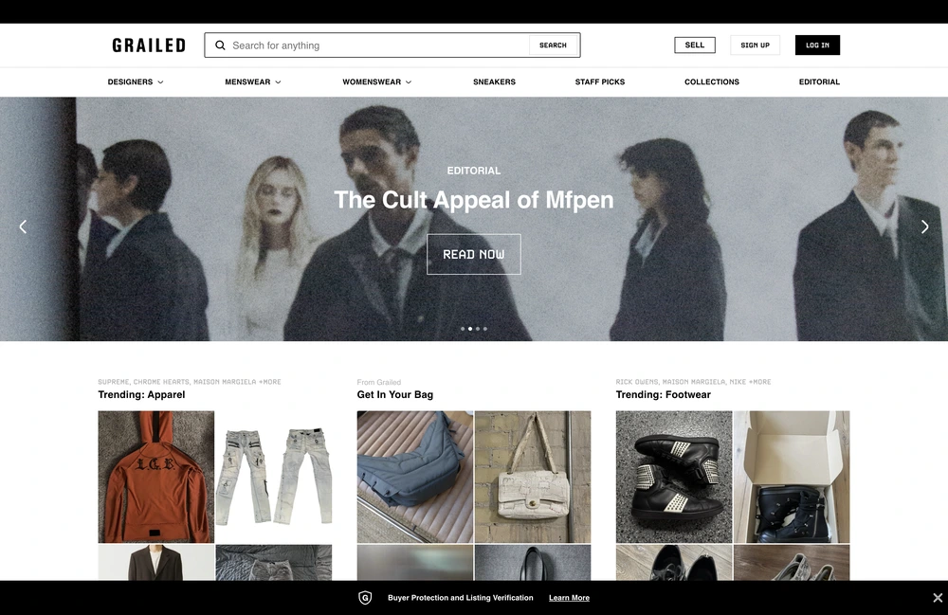Click the search magnifier icon

point(220,45)
